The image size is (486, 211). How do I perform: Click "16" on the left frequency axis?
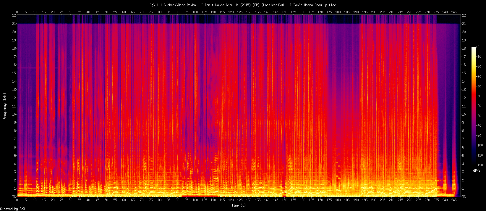pos(14,65)
